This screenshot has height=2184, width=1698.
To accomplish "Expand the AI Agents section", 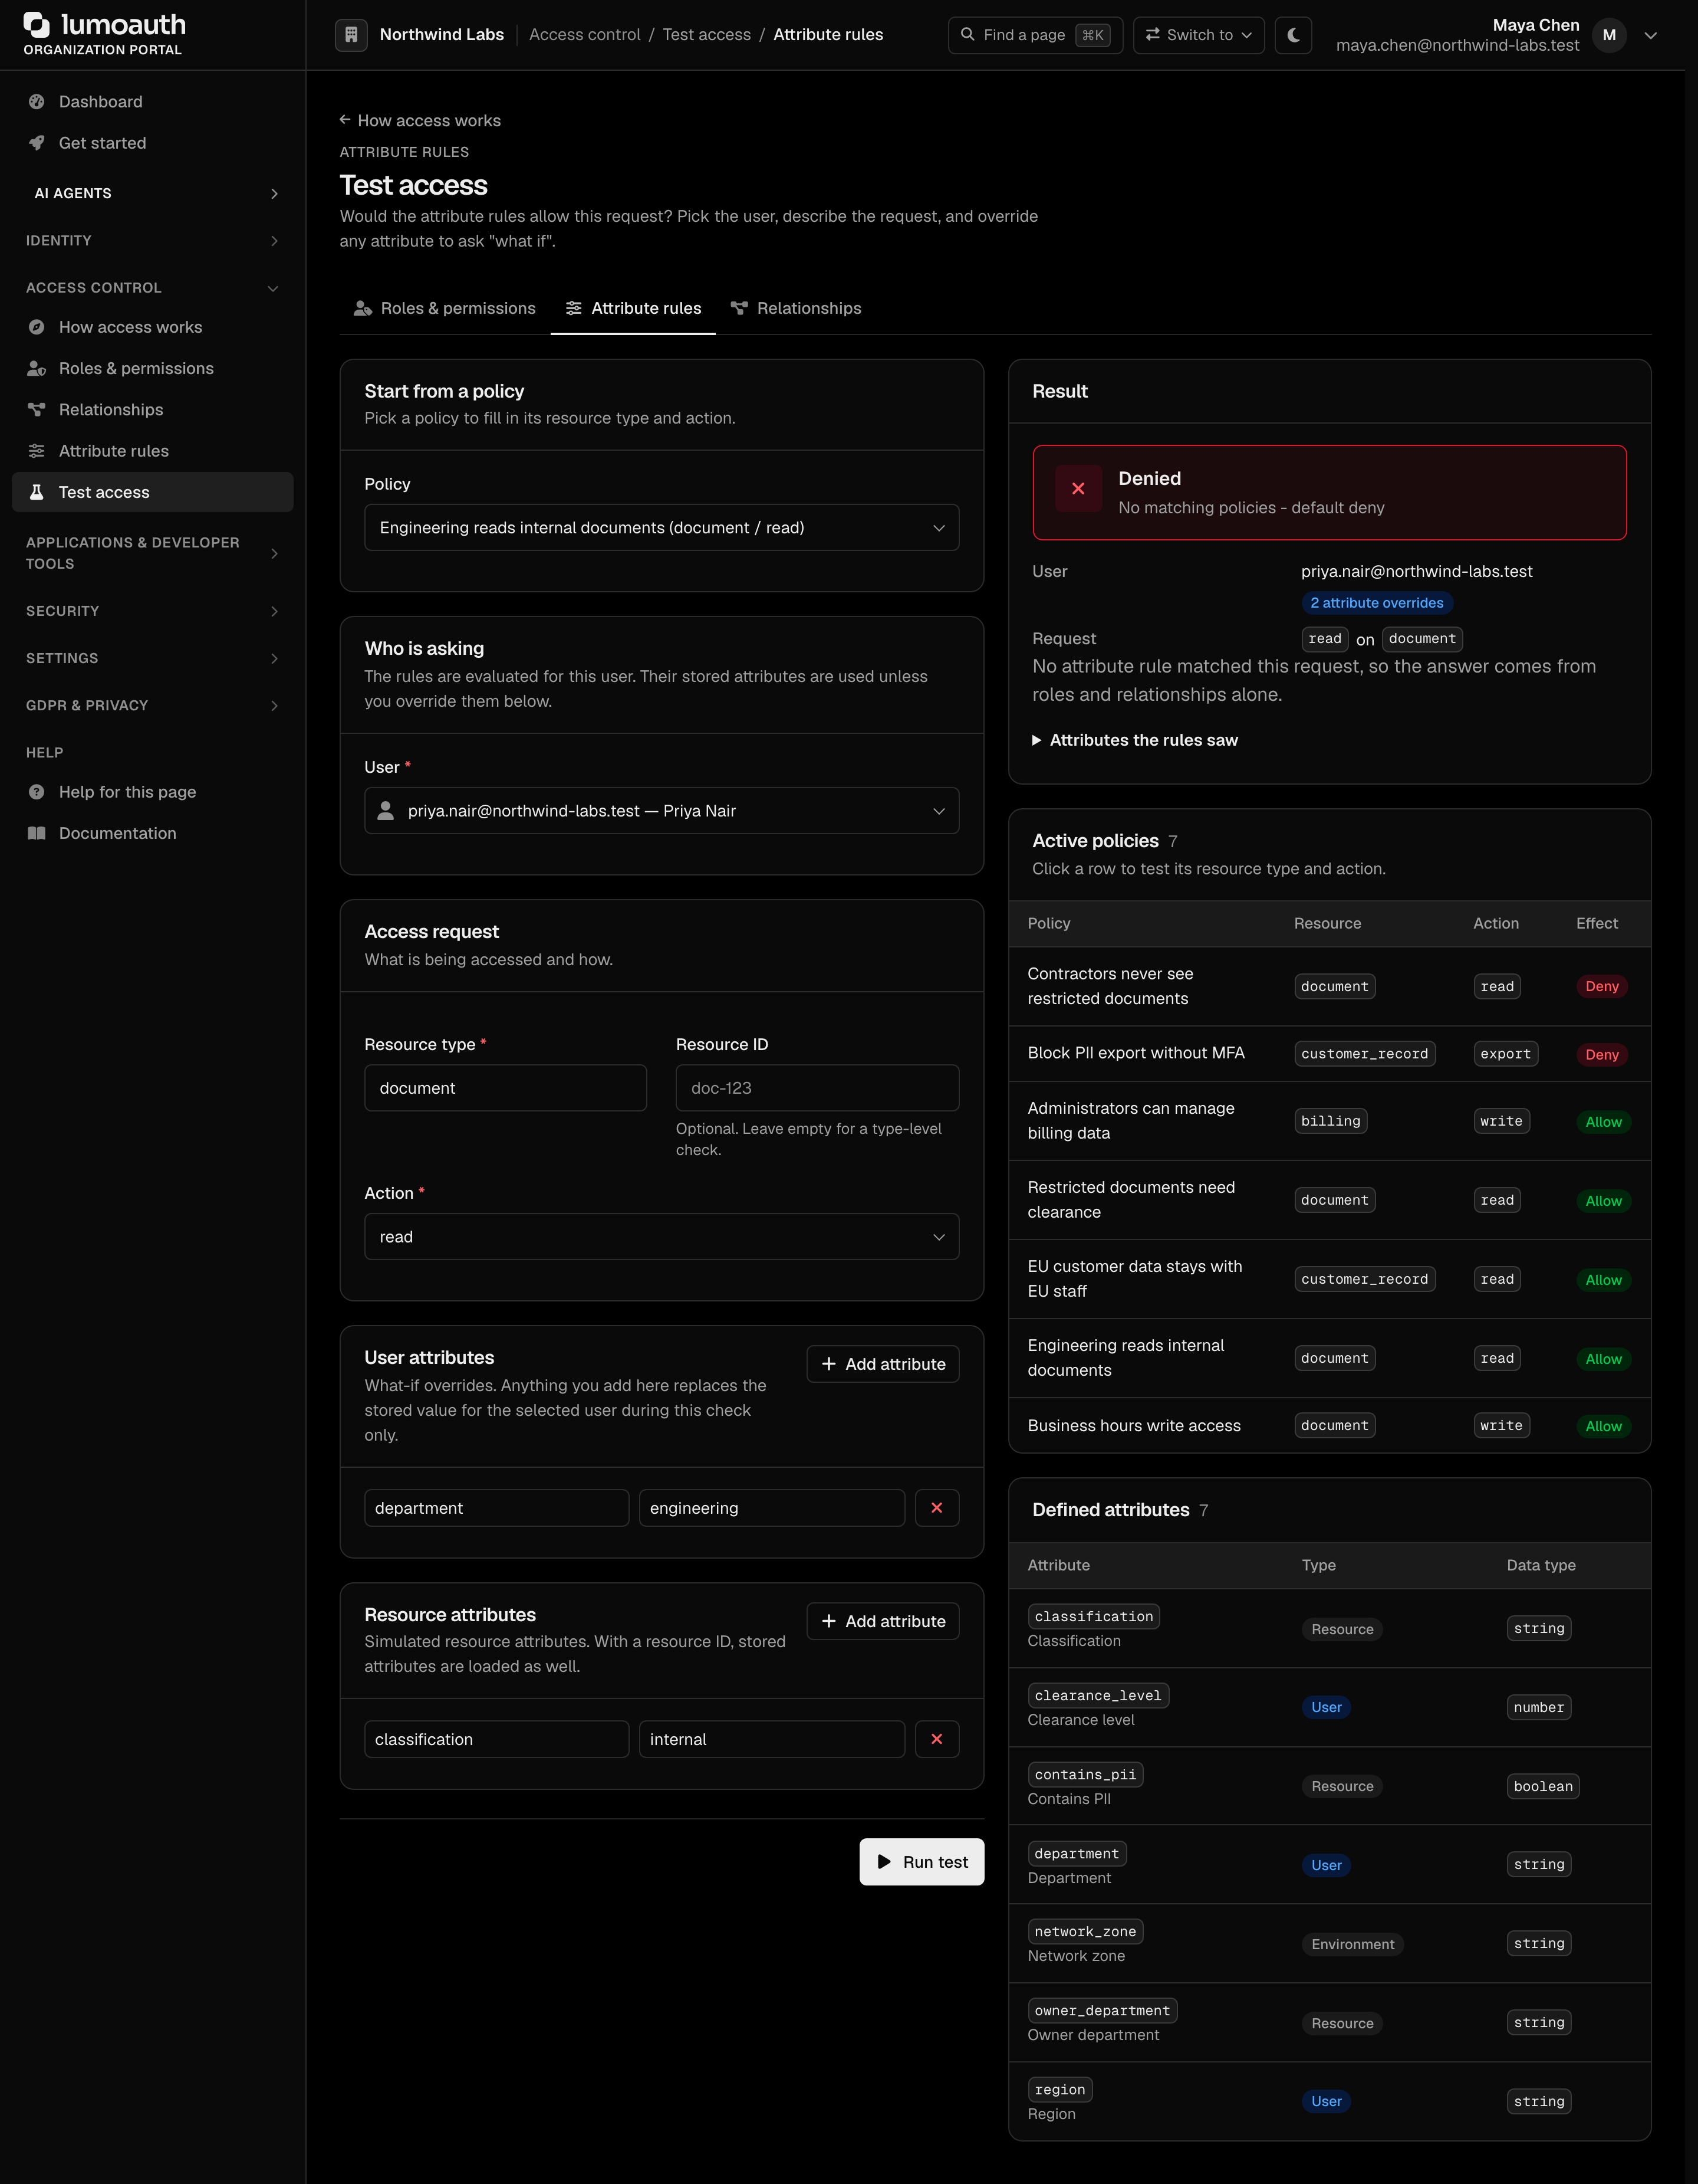I will coord(152,193).
